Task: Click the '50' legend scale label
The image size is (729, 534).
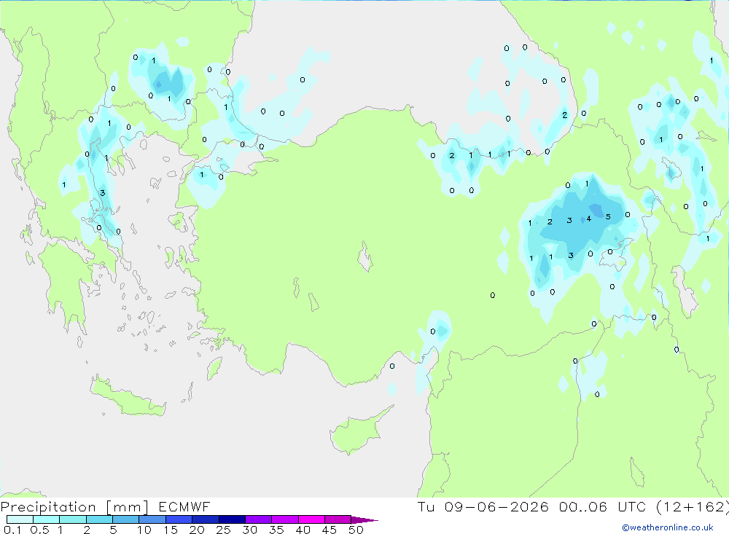Action: coord(356,530)
